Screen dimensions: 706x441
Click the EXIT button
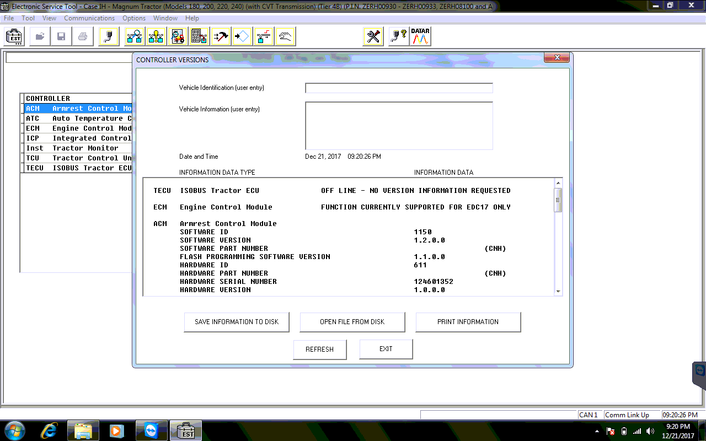pos(386,349)
